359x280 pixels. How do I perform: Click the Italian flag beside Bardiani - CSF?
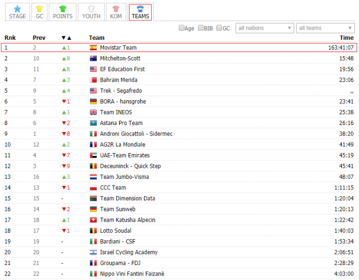(x=93, y=241)
